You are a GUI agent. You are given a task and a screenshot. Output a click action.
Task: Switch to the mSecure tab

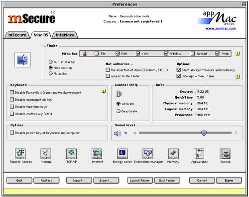coord(17,35)
